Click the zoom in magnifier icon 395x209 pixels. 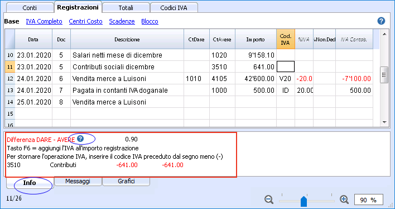344,199
